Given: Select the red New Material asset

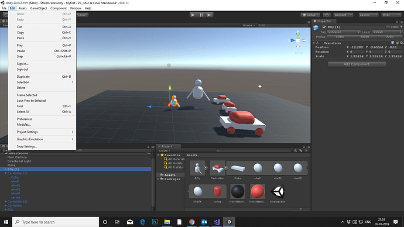Looking at the screenshot, I should pyautogui.click(x=258, y=191).
